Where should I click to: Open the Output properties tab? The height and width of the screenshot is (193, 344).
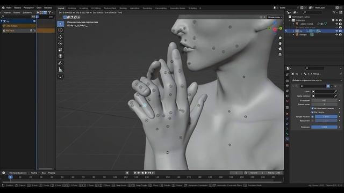click(287, 86)
